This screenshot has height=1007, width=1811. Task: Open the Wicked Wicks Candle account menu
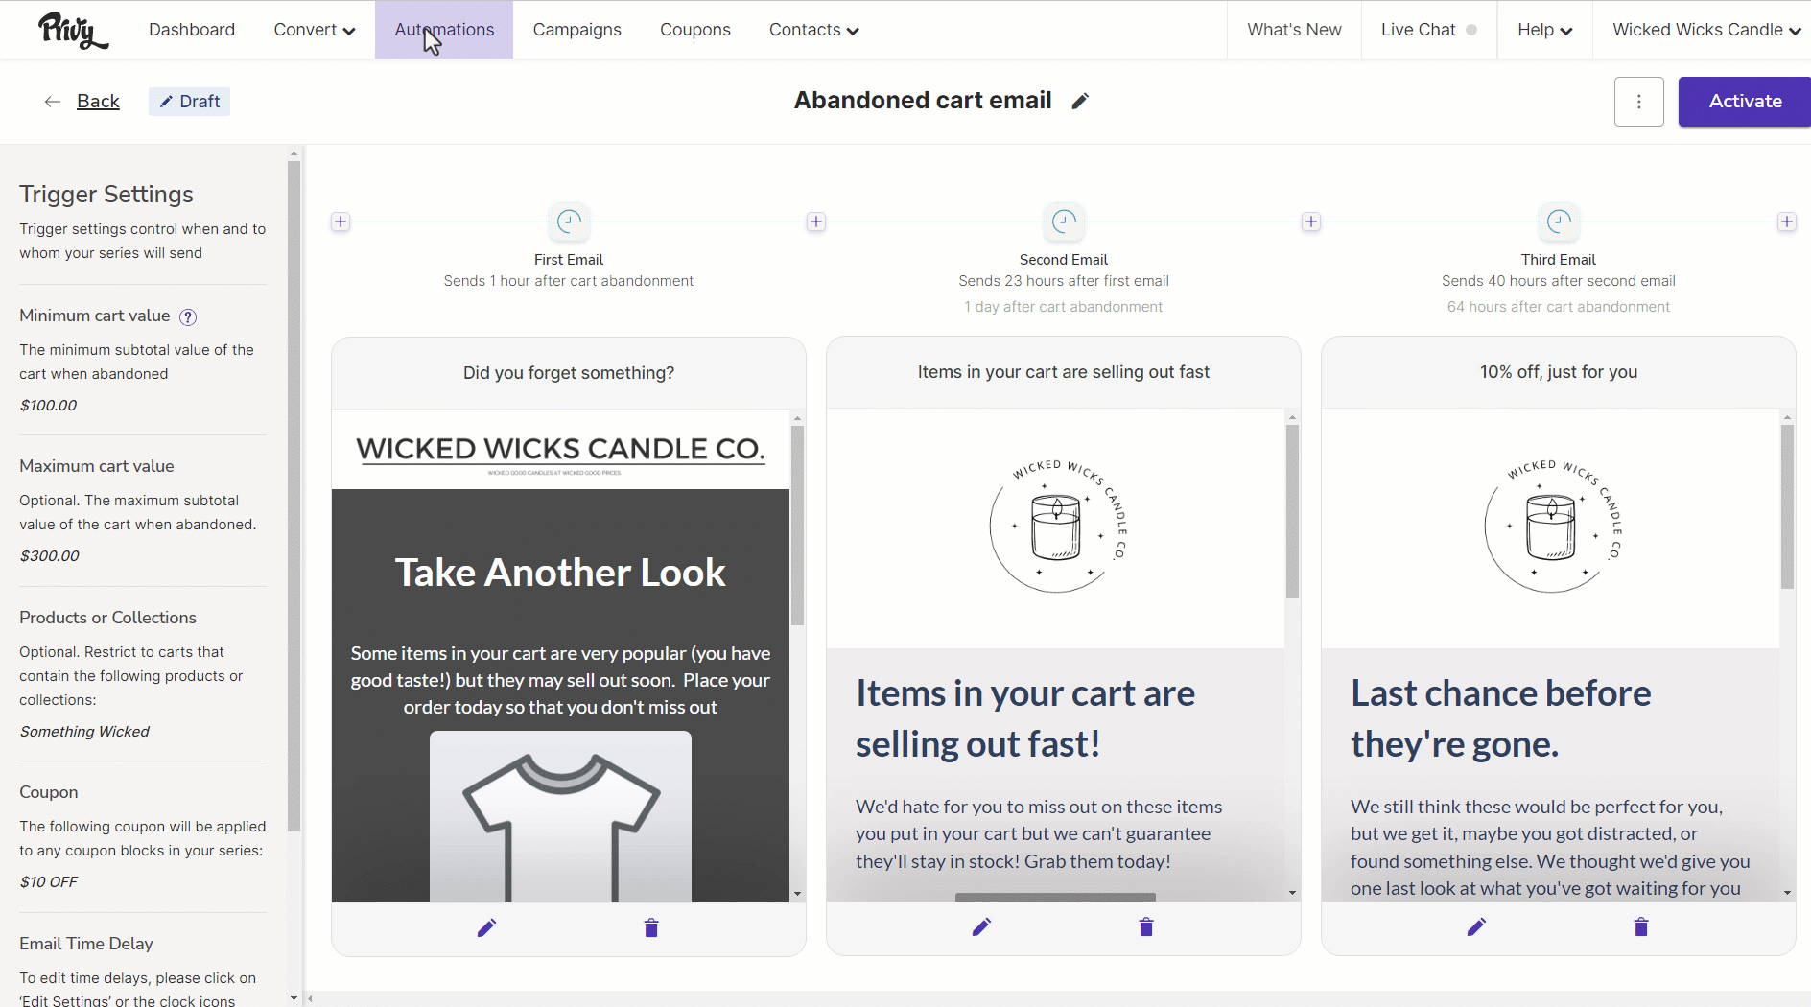pyautogui.click(x=1706, y=30)
